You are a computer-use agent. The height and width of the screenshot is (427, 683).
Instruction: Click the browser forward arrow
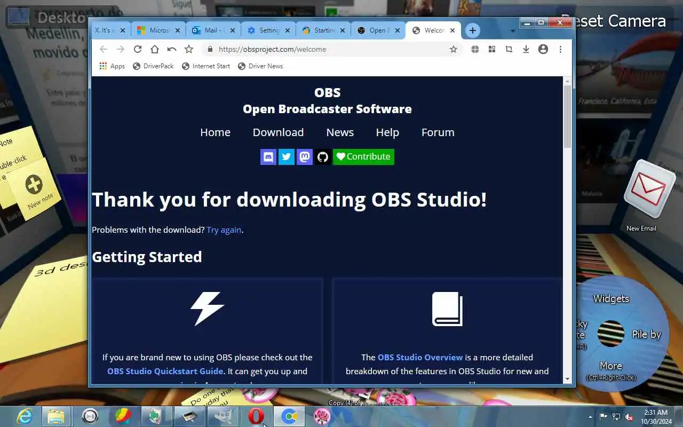pyautogui.click(x=121, y=49)
